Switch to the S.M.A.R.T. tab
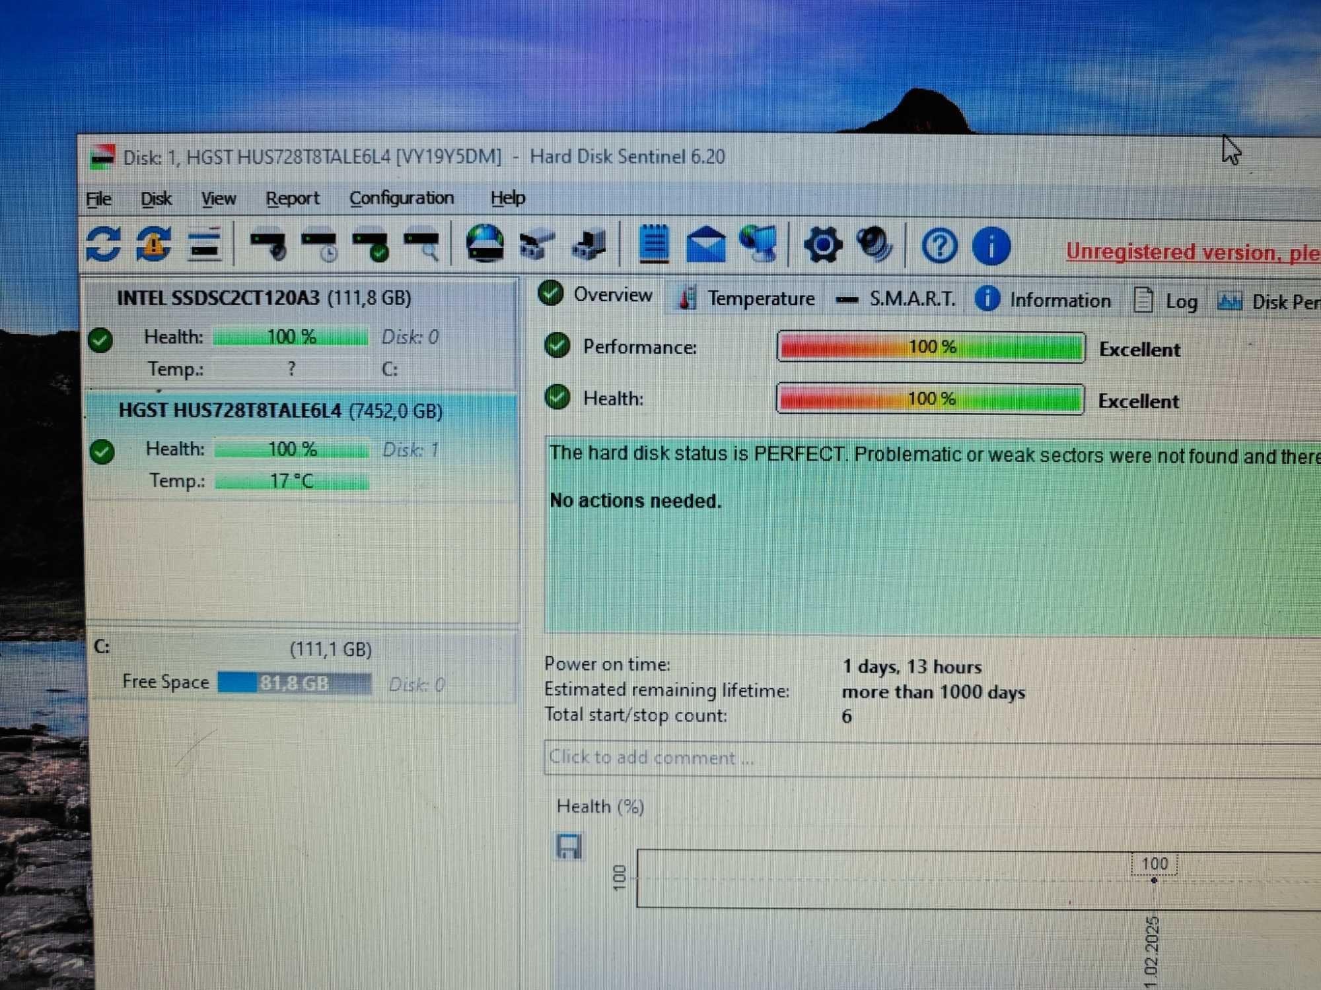1321x990 pixels. 896,300
